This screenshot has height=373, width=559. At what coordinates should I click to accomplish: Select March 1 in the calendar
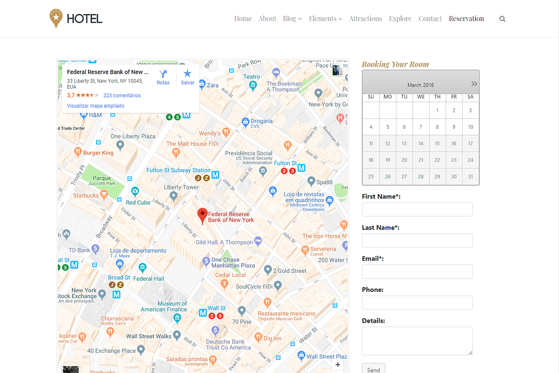[437, 111]
